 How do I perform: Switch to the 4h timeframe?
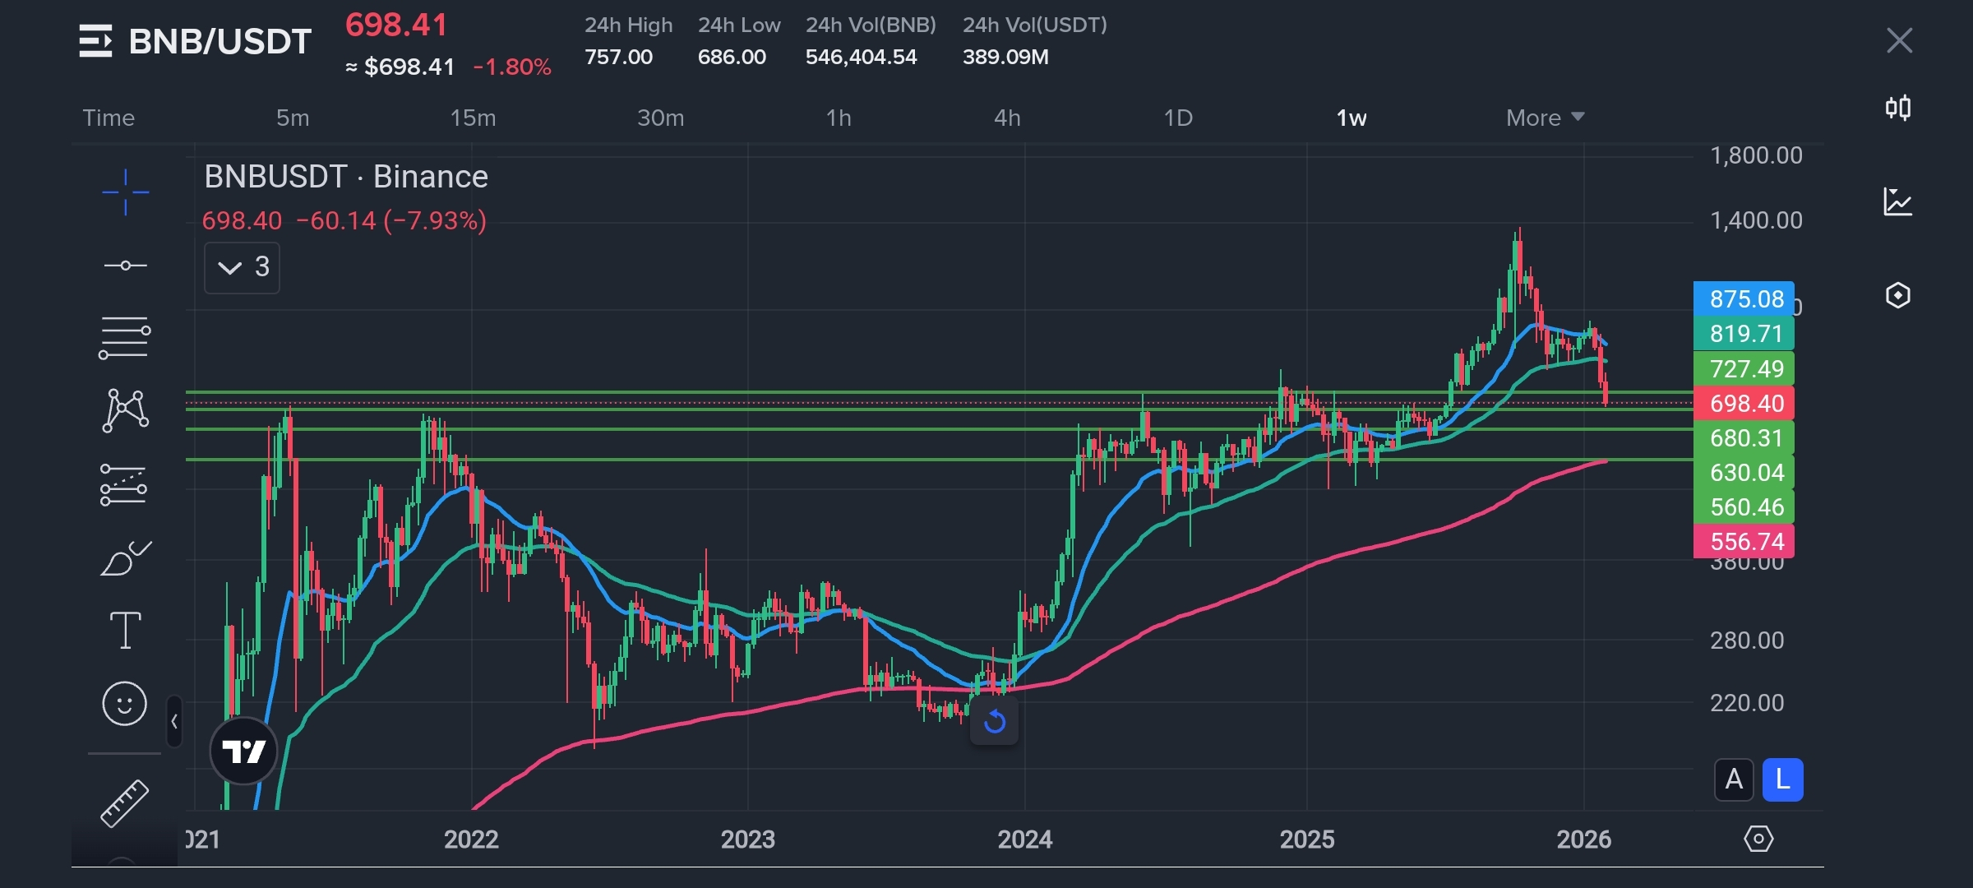1007,118
